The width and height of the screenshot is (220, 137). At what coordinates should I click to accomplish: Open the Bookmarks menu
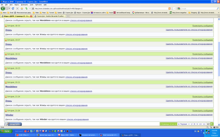click(24, 5)
